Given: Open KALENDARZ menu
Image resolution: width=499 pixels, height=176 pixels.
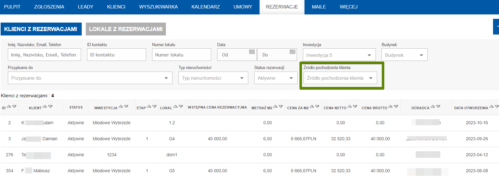Looking at the screenshot, I should click(206, 7).
